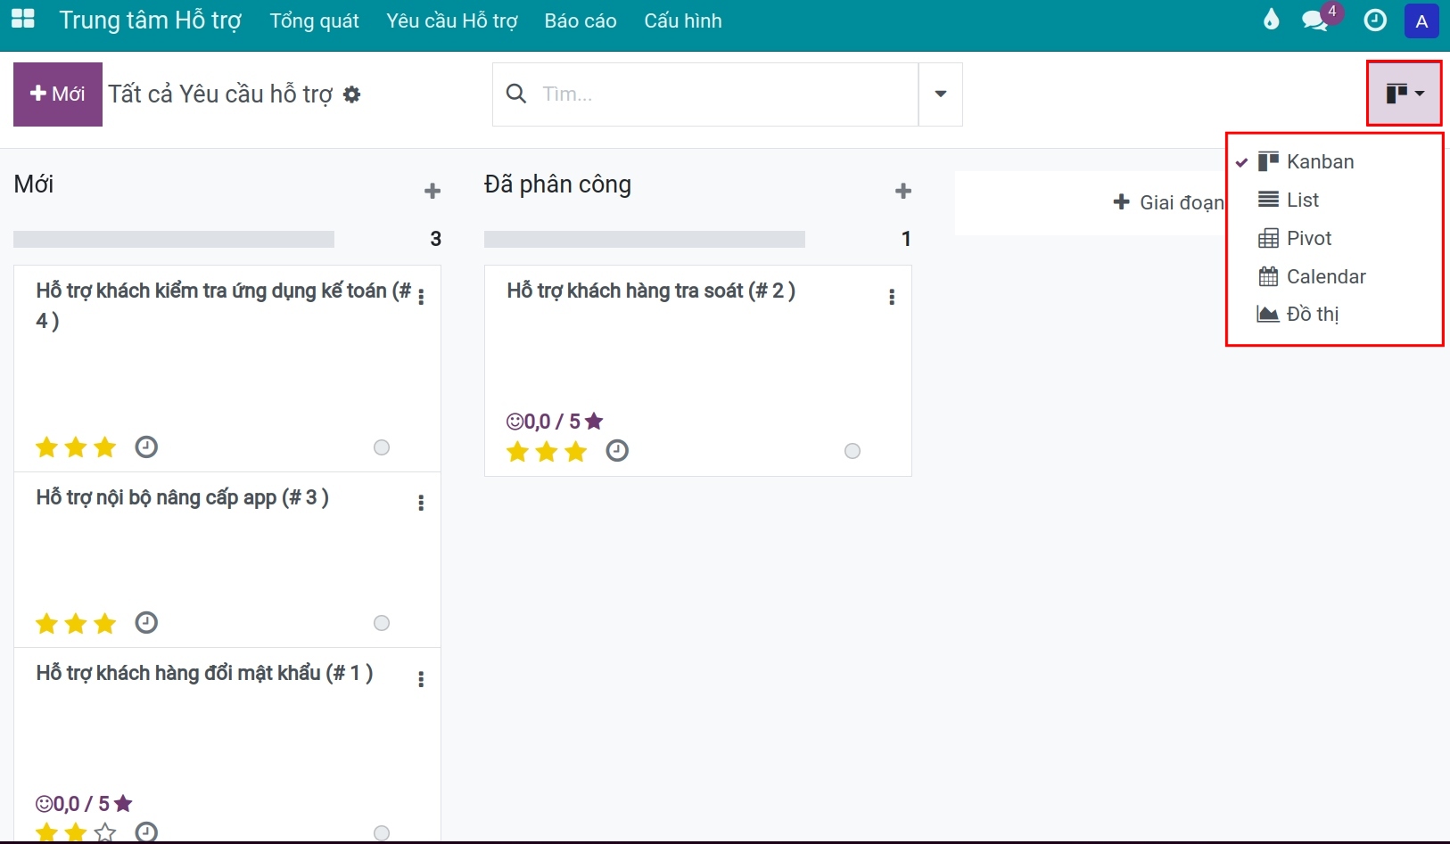Open the Cấu hình menu

click(x=683, y=20)
